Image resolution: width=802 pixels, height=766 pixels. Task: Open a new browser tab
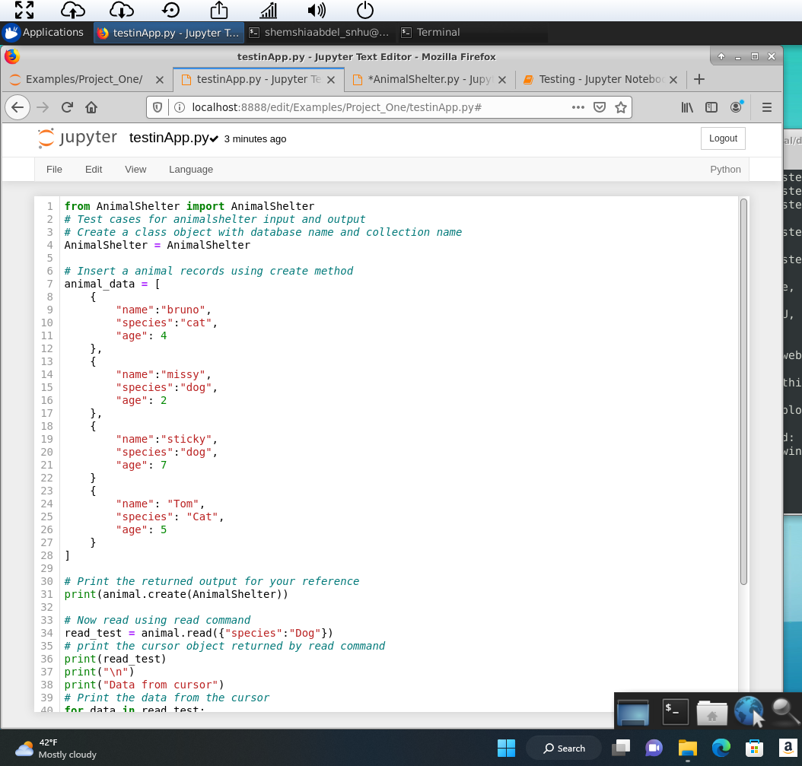(699, 79)
